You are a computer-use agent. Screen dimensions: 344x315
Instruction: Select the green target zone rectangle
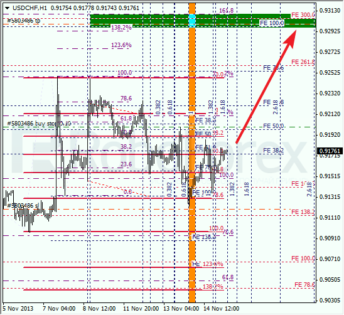[203, 21]
